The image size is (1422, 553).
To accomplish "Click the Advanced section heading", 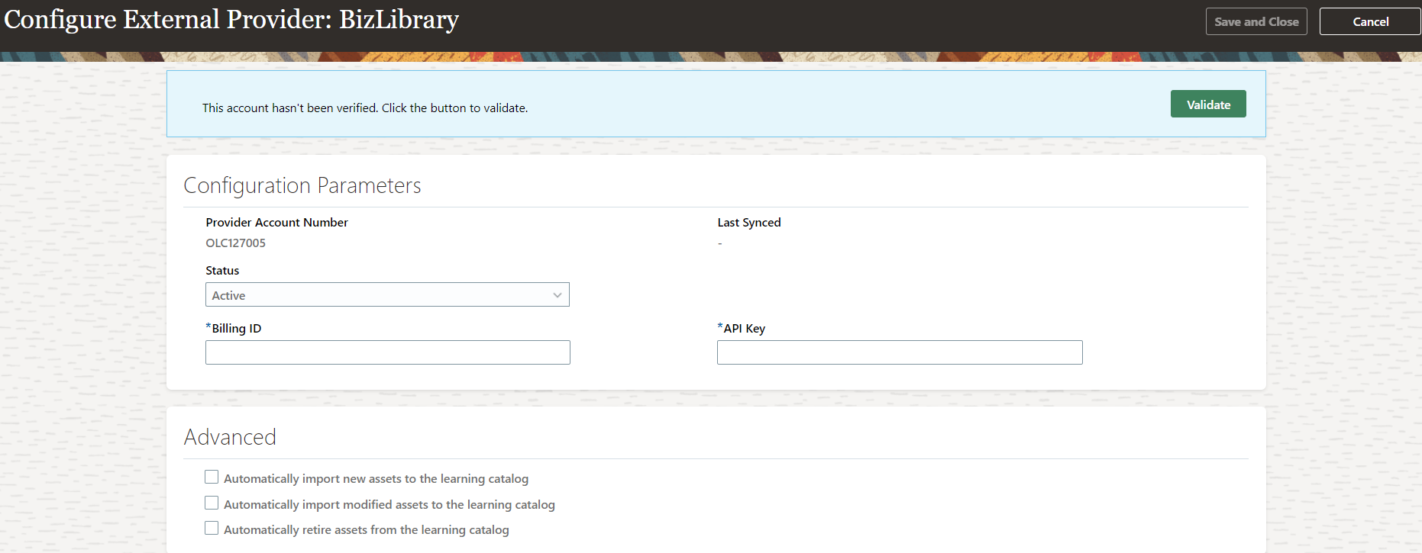I will coord(230,437).
